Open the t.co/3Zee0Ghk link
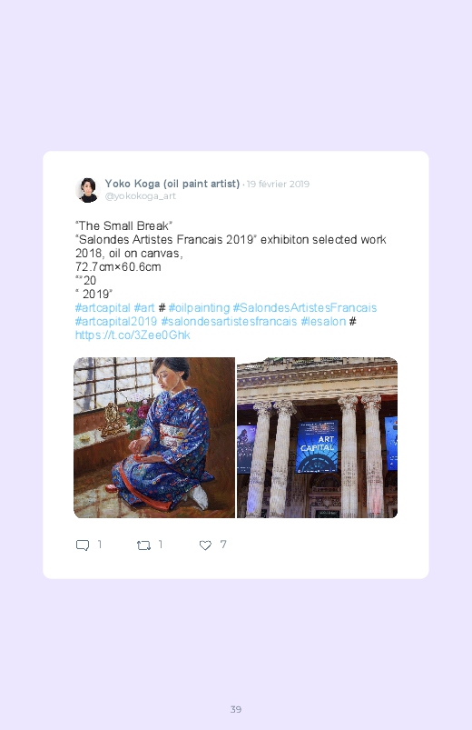This screenshot has height=730, width=472. point(133,335)
